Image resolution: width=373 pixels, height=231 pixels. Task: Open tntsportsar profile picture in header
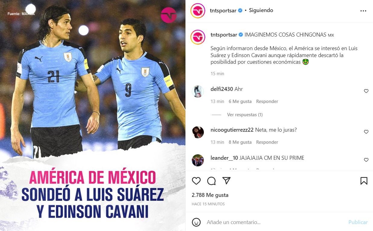198,11
